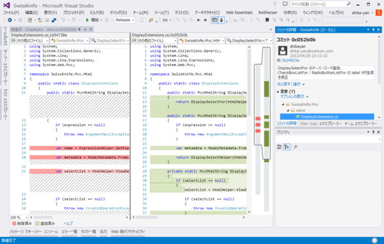Viewport: 384px width, 244px height.
Task: Open the feedback speech bubble icon
Action: (285, 4)
